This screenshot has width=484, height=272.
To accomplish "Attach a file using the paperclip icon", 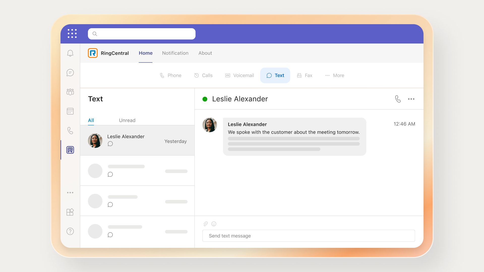I will tap(206, 224).
